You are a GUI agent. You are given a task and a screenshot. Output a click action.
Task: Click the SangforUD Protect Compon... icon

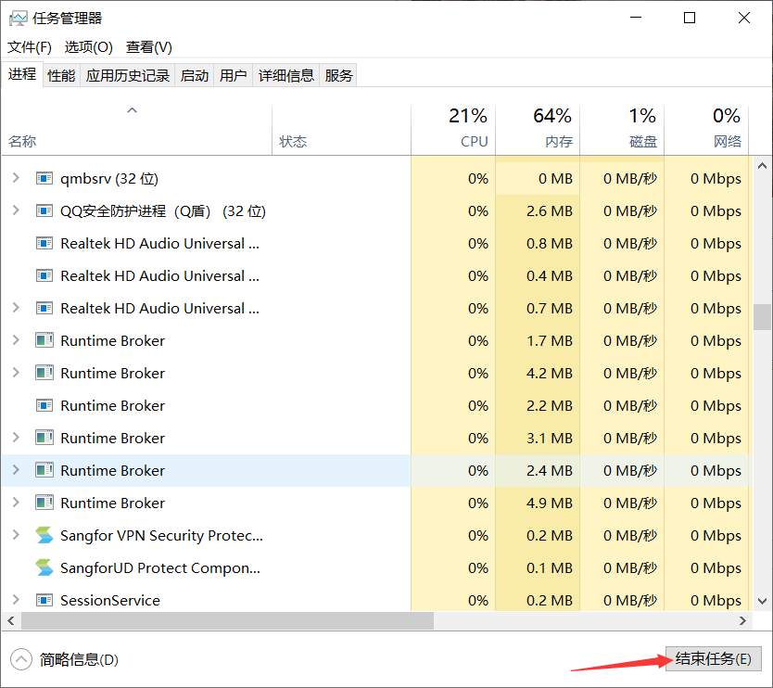tap(44, 567)
